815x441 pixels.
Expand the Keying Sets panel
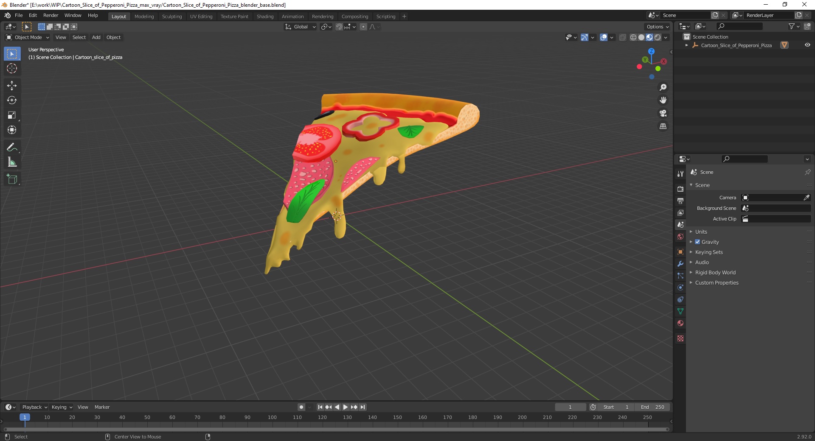[708, 252]
